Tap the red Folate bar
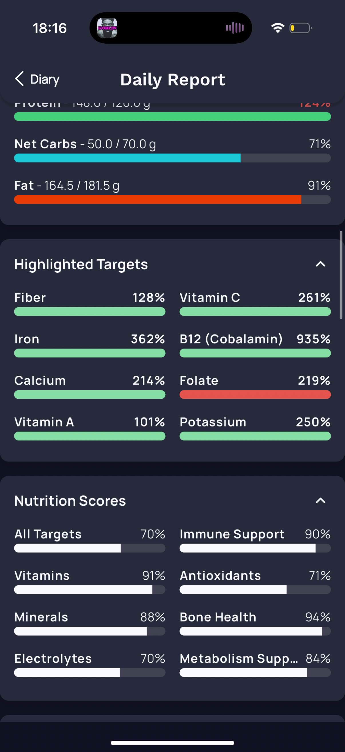345x752 pixels. (255, 395)
